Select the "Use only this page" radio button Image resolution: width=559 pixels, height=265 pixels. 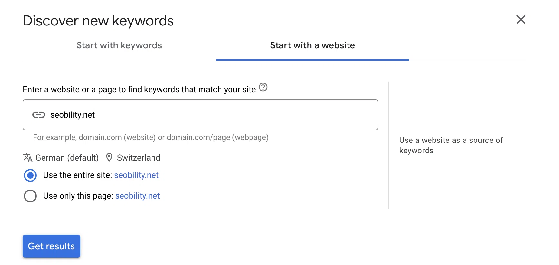30,196
